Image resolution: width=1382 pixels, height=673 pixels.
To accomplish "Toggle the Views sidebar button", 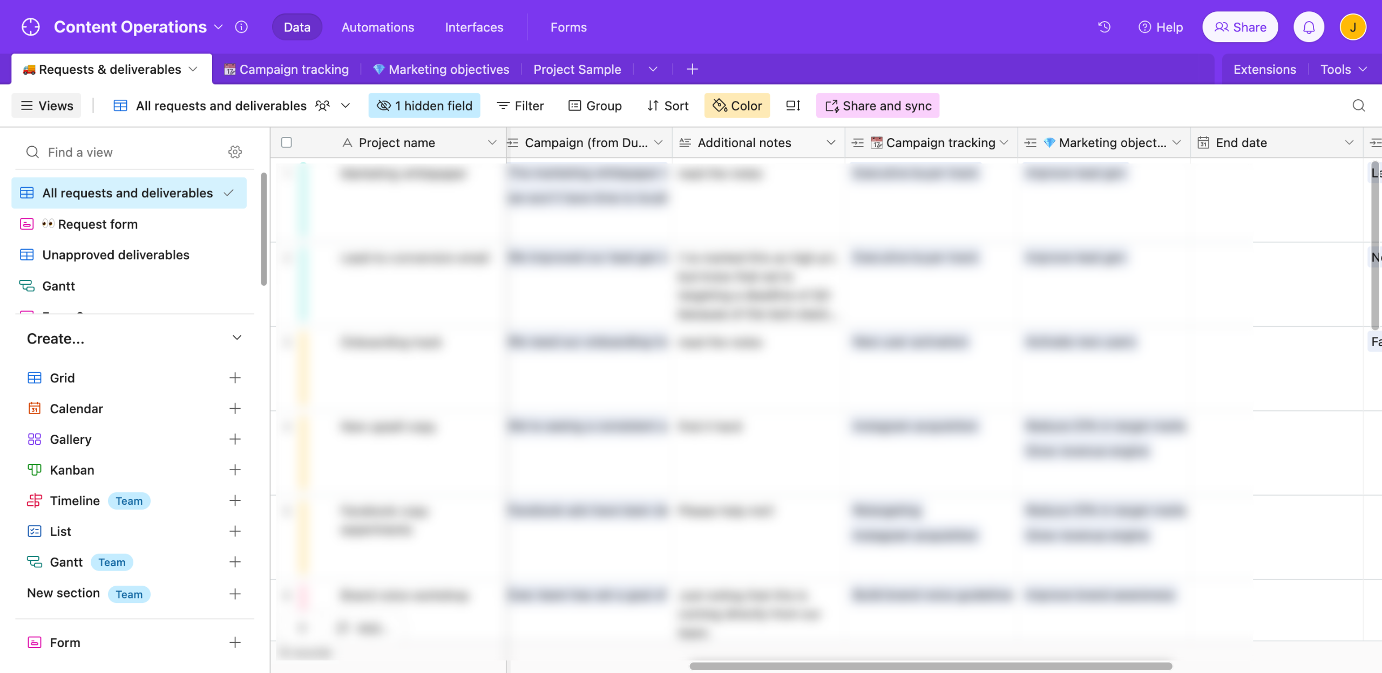I will click(x=46, y=106).
